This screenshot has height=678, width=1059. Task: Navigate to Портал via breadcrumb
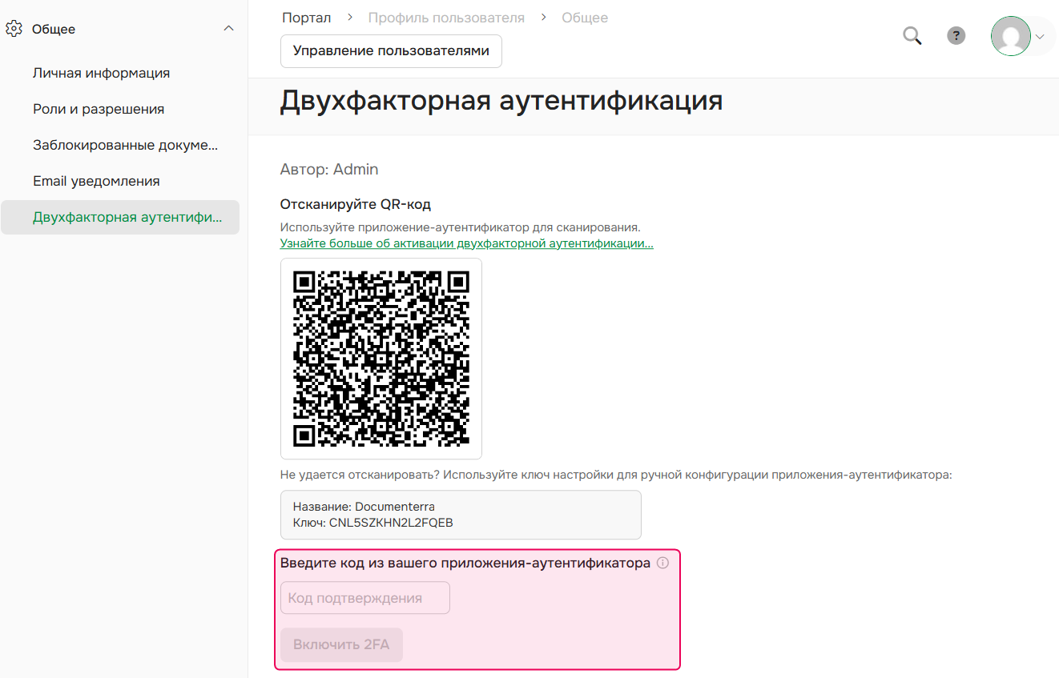(x=305, y=16)
